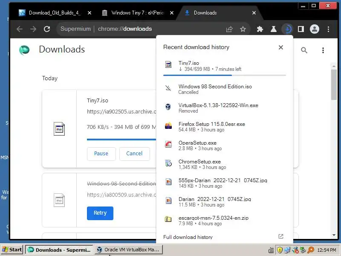Open the Extensions puzzle-piece menu
Screen dimensions: 341x256
[260, 29]
